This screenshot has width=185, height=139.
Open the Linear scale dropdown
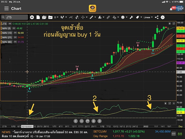(x=148, y=17)
